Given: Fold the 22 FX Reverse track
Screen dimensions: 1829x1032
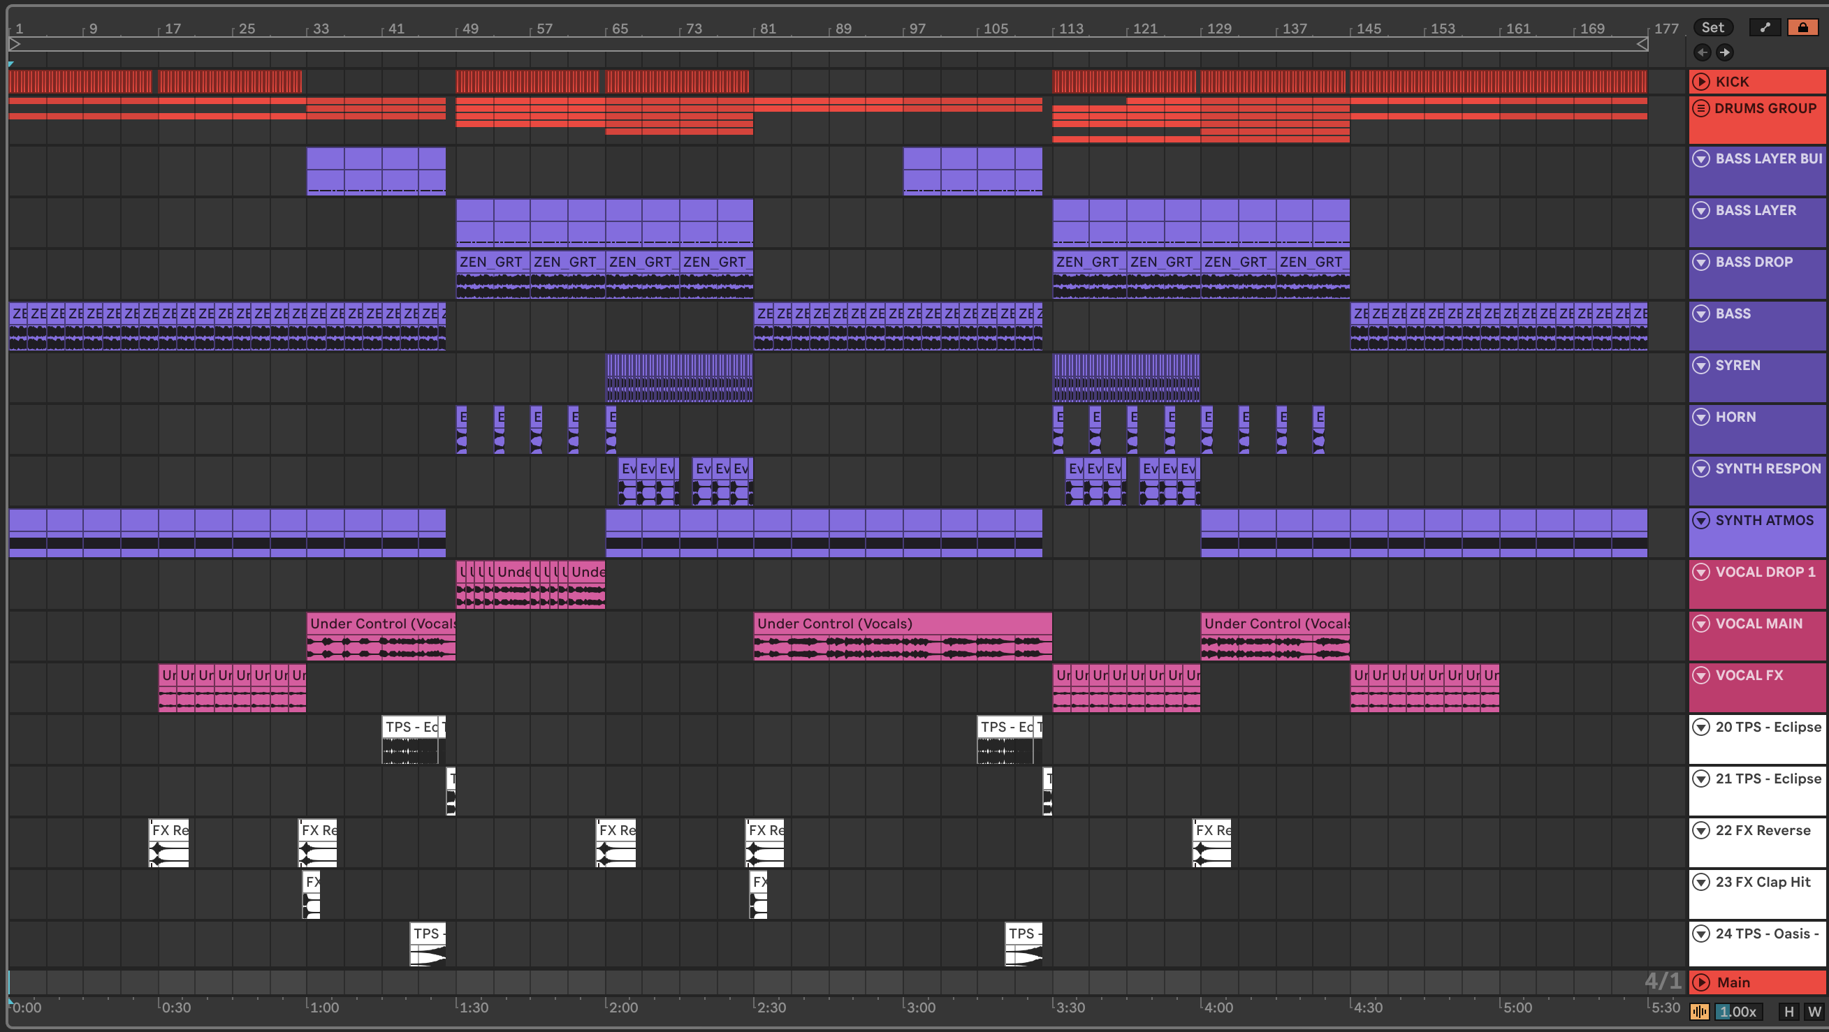Looking at the screenshot, I should pyautogui.click(x=1700, y=830).
